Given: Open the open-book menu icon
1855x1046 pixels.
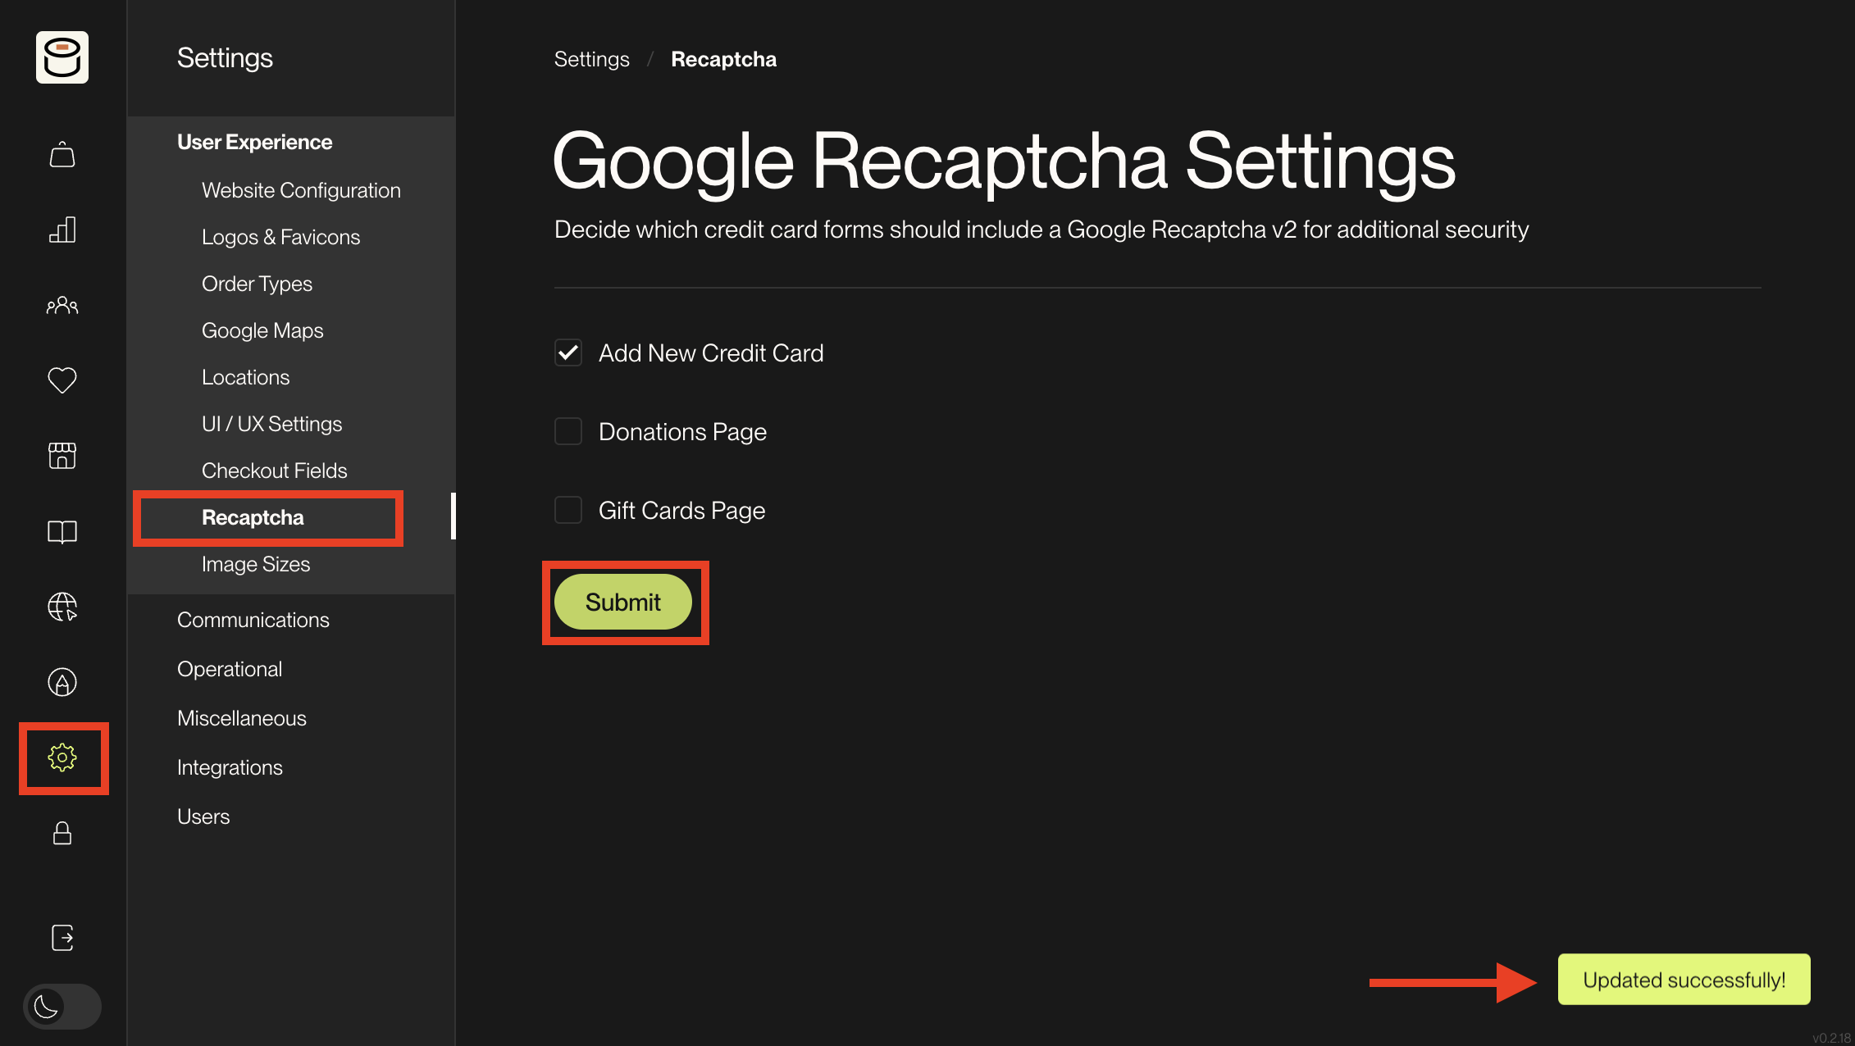Looking at the screenshot, I should pos(62,531).
